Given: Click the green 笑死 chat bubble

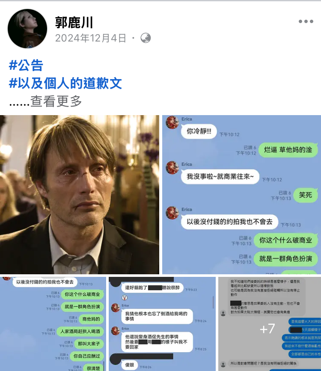Looking at the screenshot, I should pyautogui.click(x=305, y=195).
